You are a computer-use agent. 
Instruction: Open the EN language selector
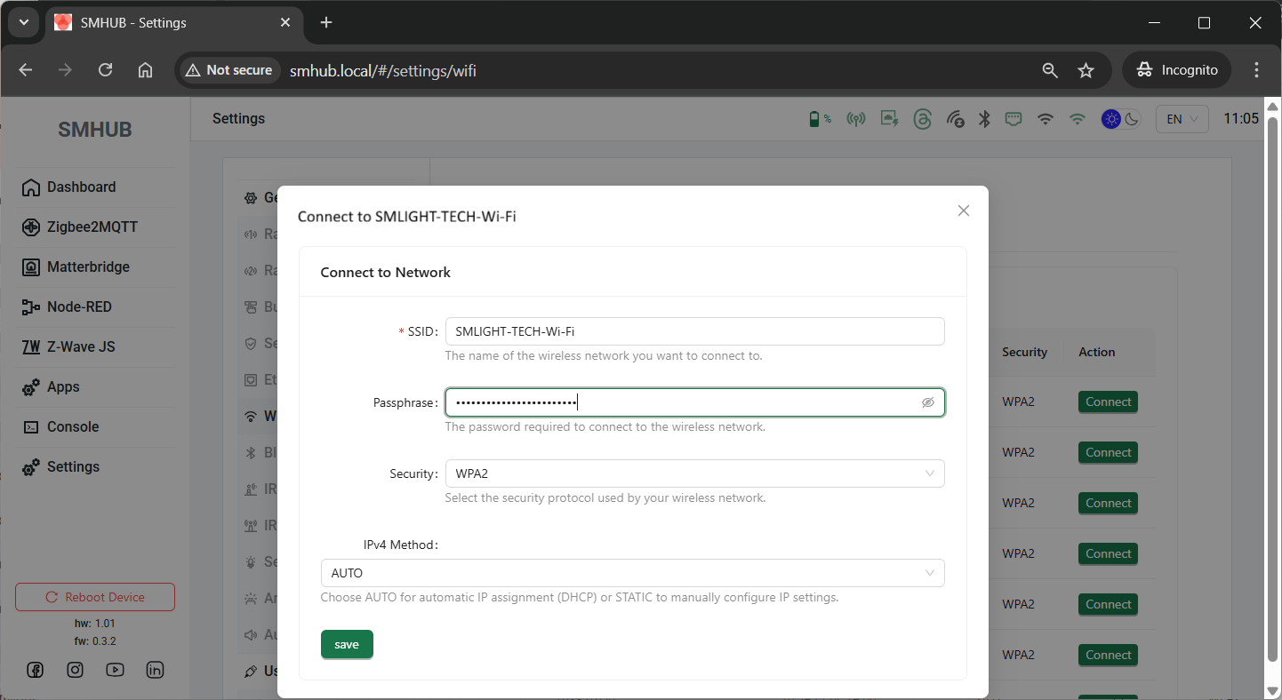1182,119
